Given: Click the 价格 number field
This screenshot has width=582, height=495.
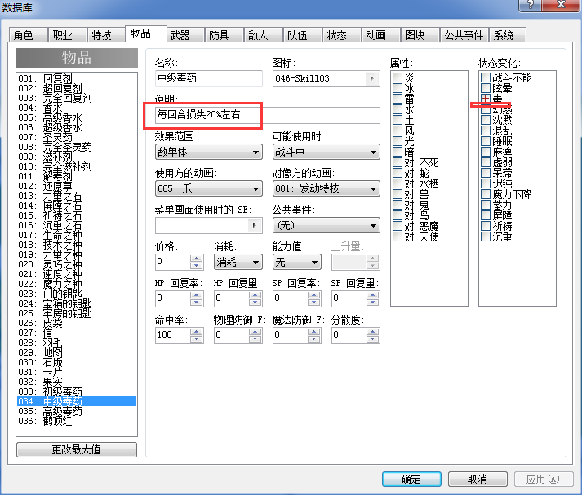Looking at the screenshot, I should click(172, 262).
